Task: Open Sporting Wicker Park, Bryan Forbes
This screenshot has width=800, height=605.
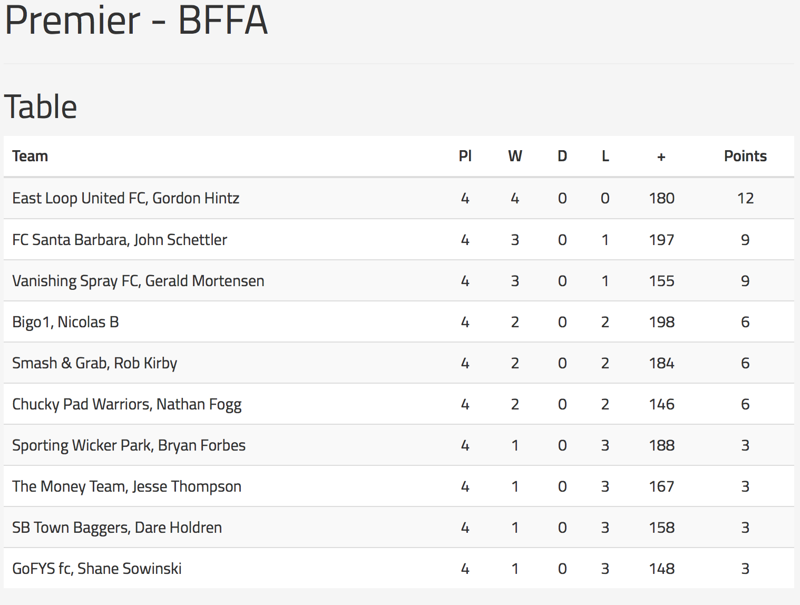Action: pyautogui.click(x=129, y=445)
